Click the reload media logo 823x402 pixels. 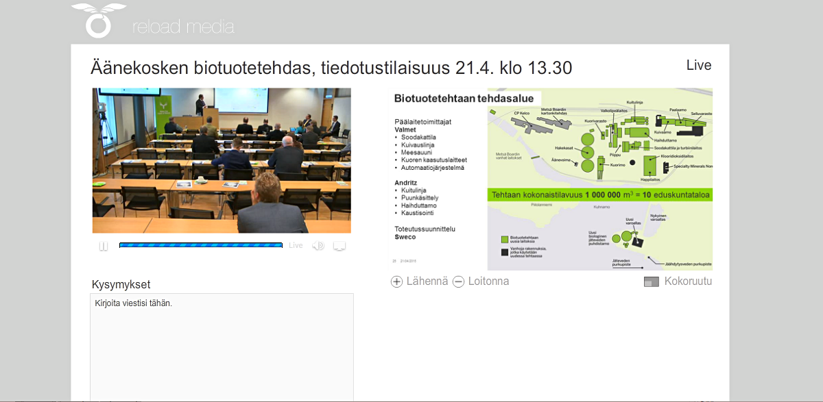(153, 21)
